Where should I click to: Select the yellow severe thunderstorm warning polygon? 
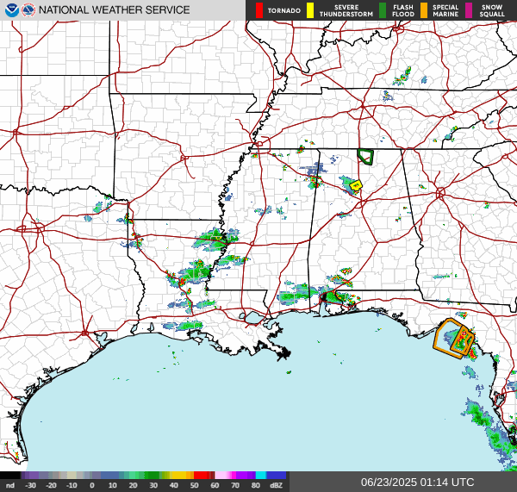tap(356, 185)
